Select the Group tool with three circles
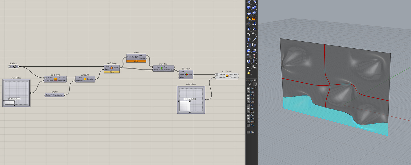 249,29
